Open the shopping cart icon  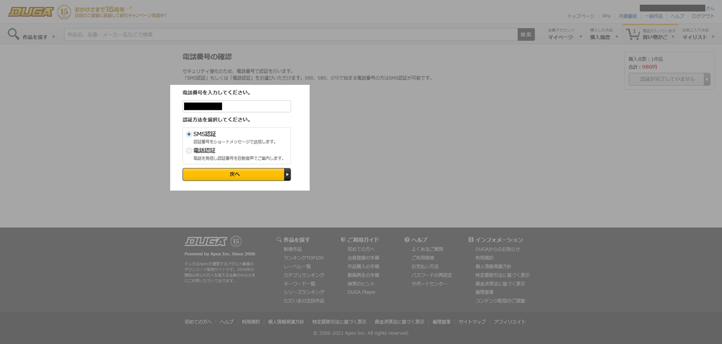coord(633,34)
